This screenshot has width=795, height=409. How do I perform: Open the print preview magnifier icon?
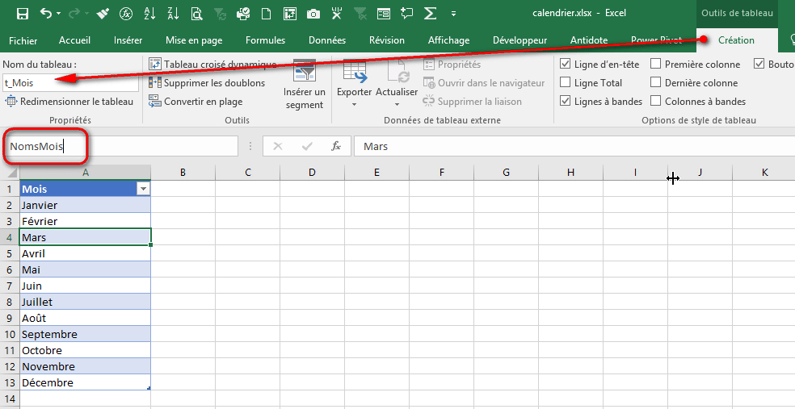point(196,14)
